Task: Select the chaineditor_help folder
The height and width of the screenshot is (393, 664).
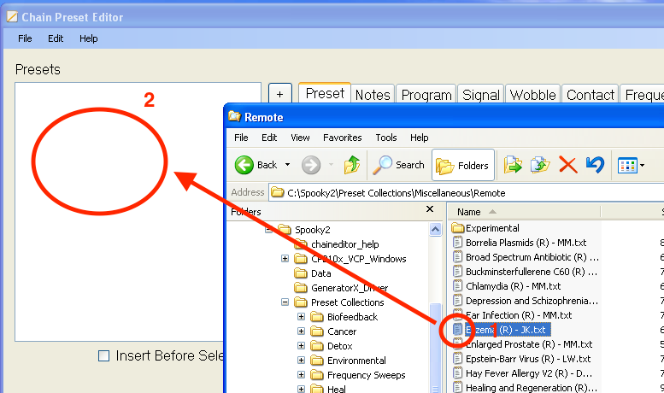Action: 344,244
